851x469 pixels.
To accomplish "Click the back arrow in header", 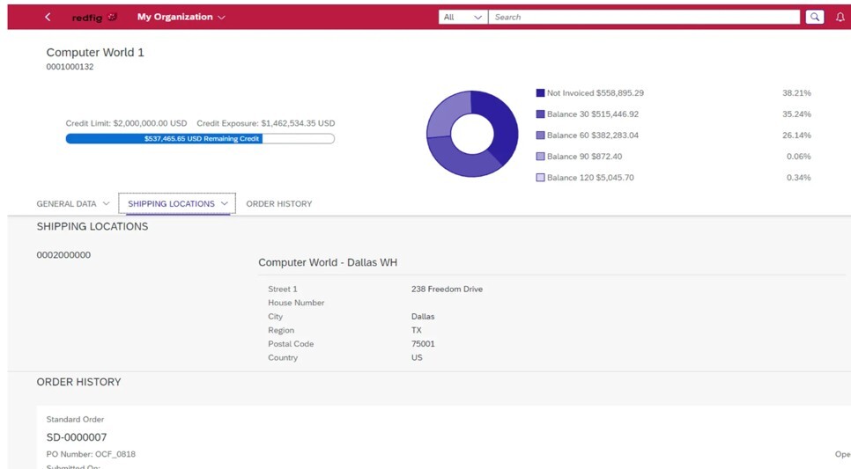I will pos(48,17).
